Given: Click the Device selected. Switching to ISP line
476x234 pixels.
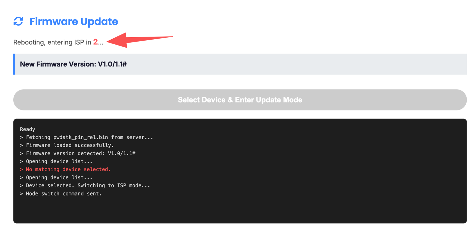Looking at the screenshot, I should point(85,185).
